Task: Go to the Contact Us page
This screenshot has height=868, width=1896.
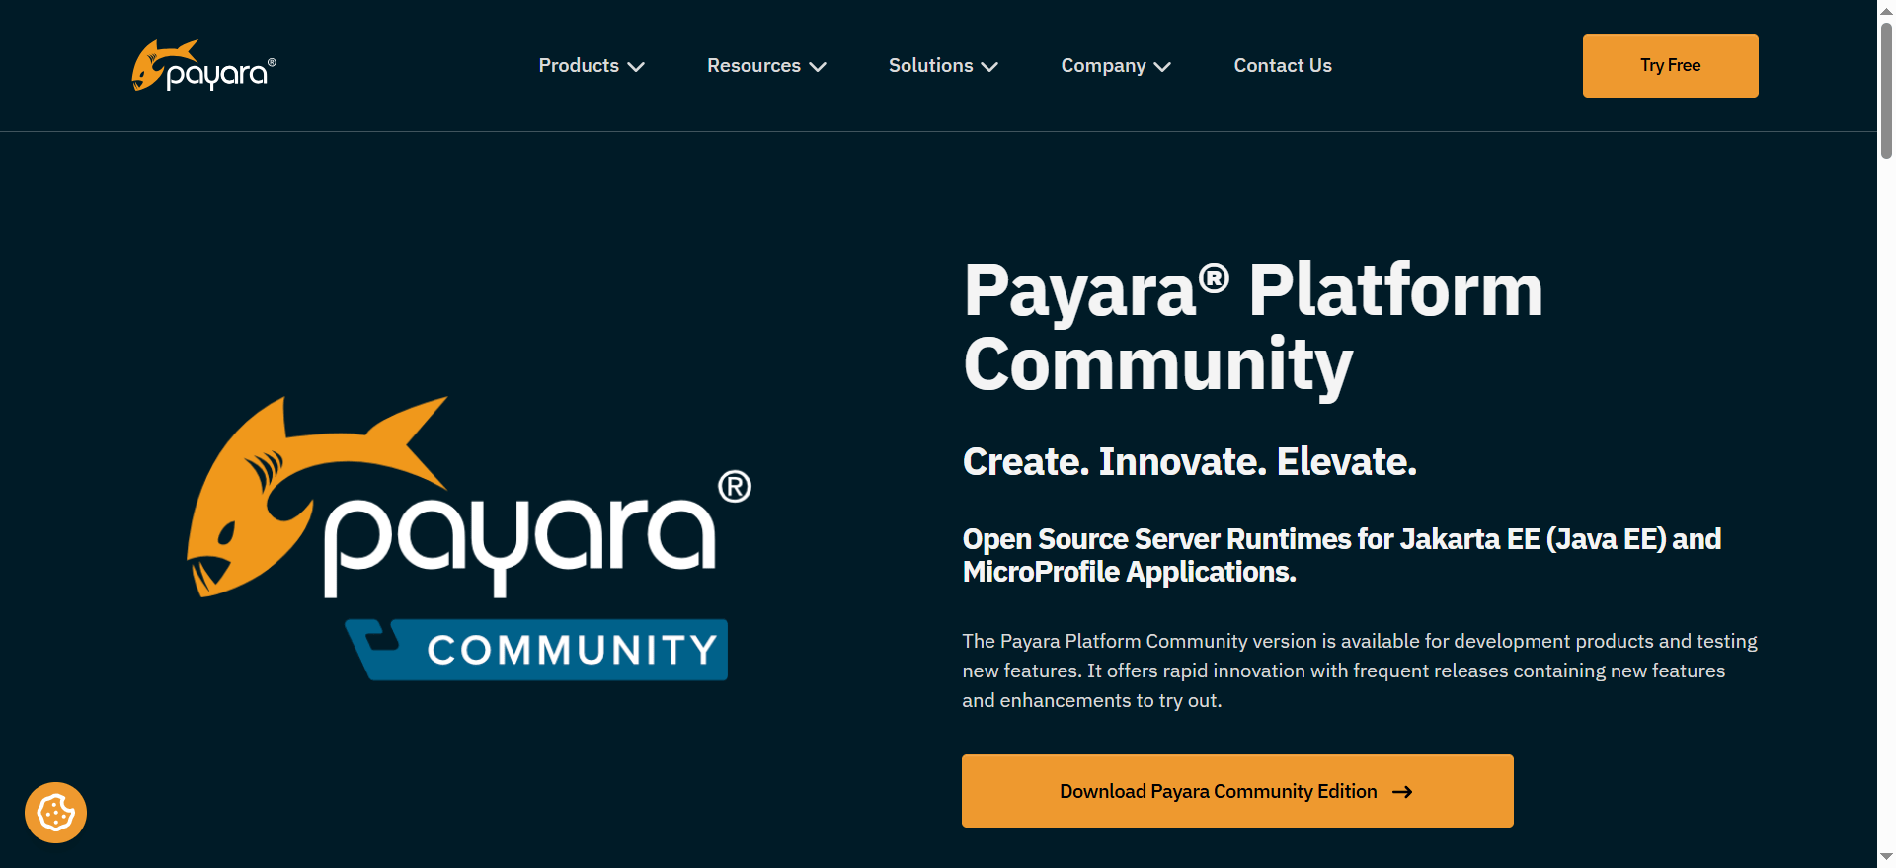Action: coord(1283,65)
